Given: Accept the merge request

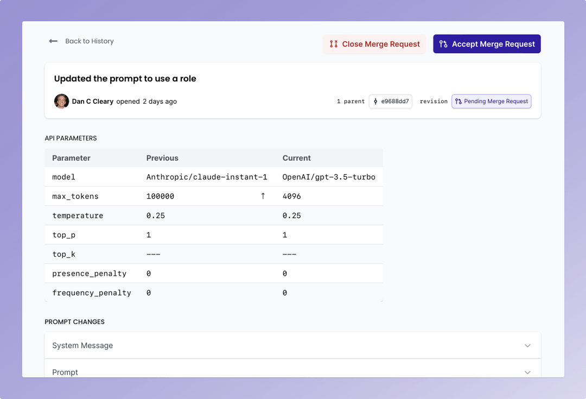Looking at the screenshot, I should (x=487, y=44).
